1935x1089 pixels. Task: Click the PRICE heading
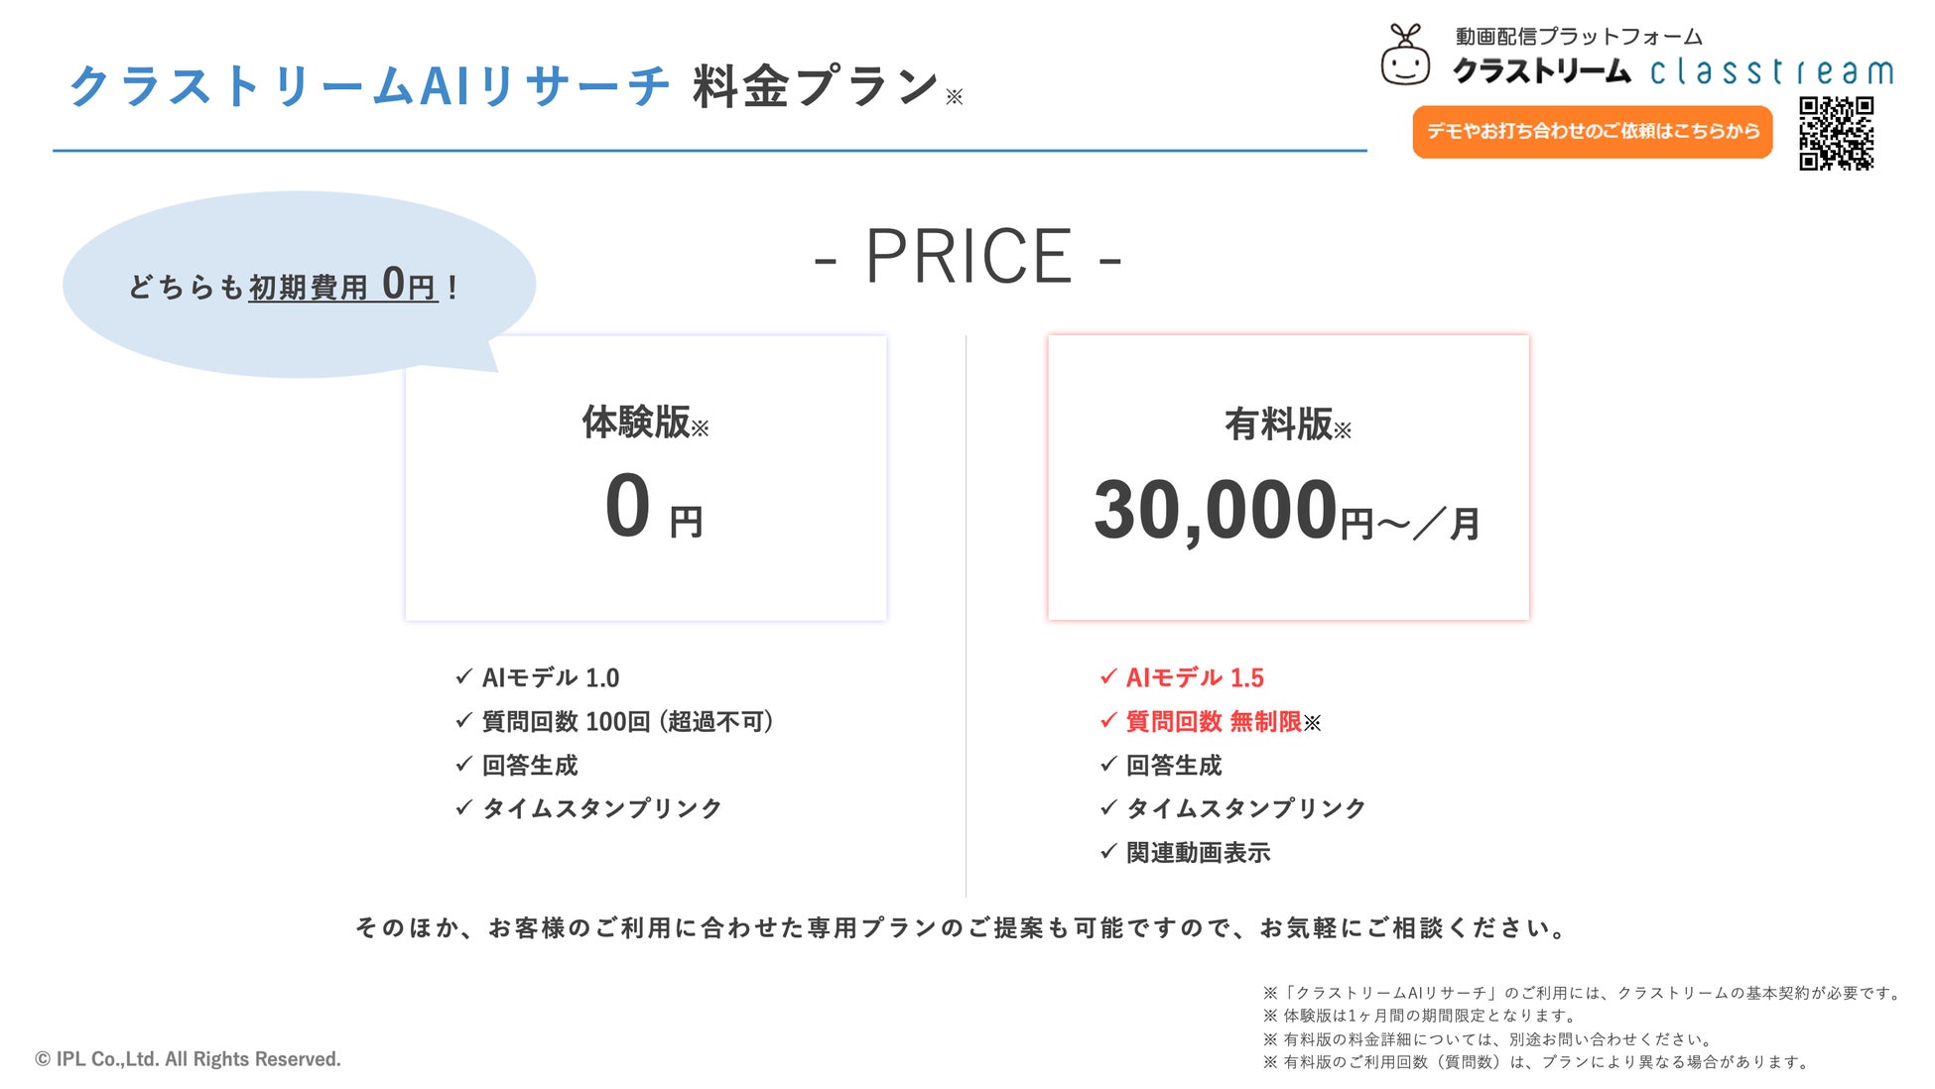(967, 257)
